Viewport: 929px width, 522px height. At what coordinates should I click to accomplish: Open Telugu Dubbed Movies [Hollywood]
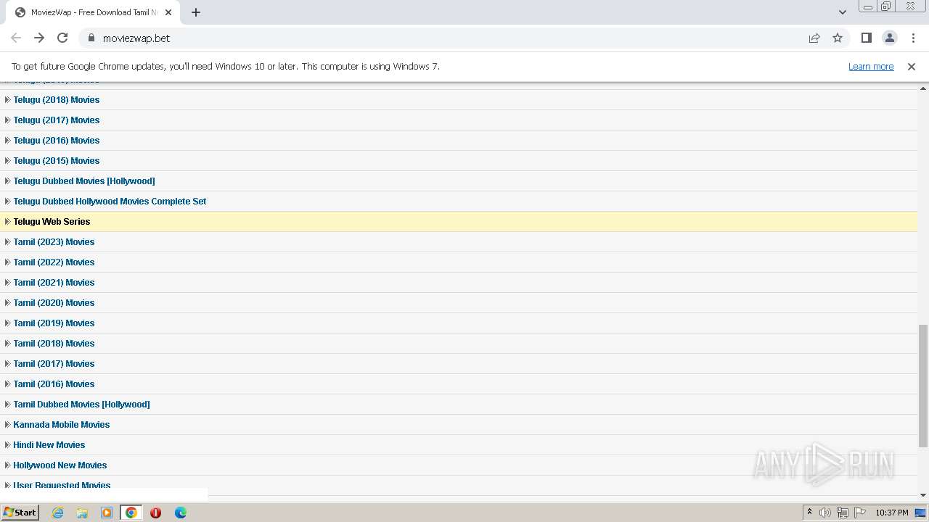[x=84, y=181]
